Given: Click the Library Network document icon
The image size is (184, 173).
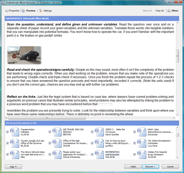Looking at the screenshot, I should 14,154.
